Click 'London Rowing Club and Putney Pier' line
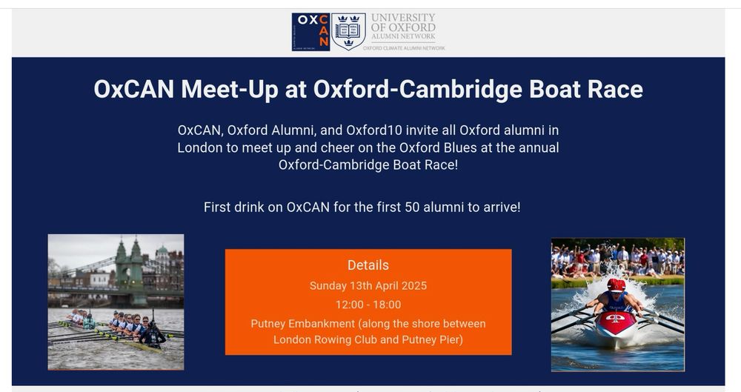This screenshot has width=741, height=392. tap(368, 339)
